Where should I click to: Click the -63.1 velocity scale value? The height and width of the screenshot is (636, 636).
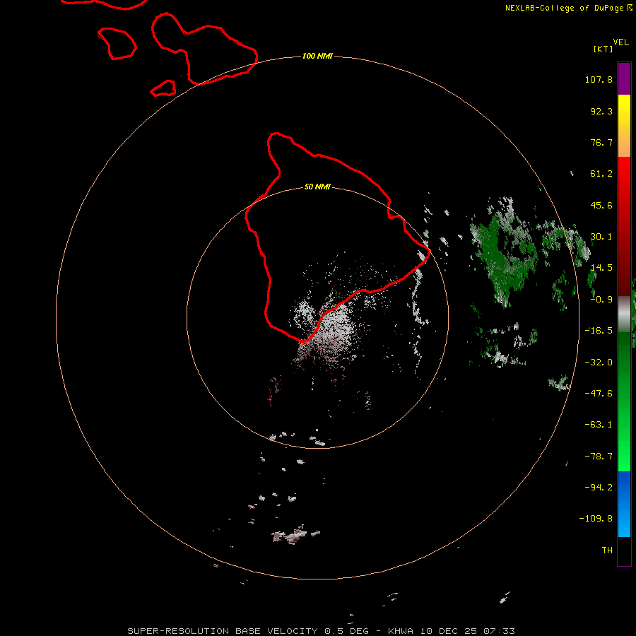point(599,425)
